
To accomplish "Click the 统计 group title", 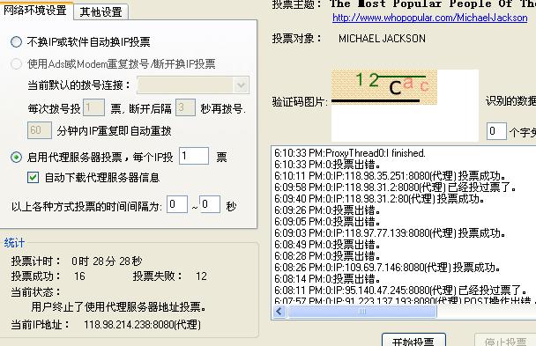I will click(x=14, y=243).
